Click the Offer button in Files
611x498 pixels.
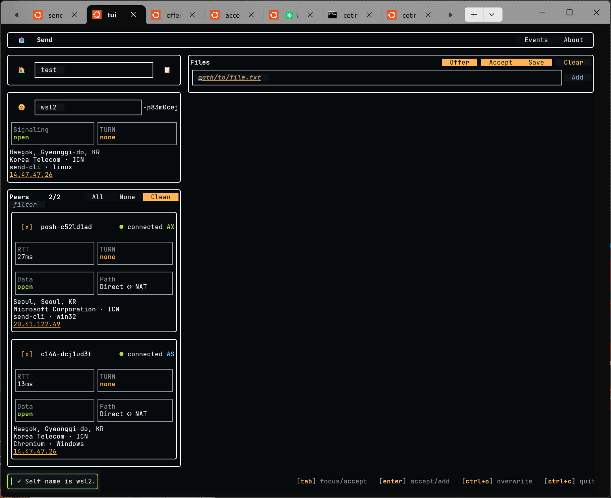pyautogui.click(x=459, y=63)
